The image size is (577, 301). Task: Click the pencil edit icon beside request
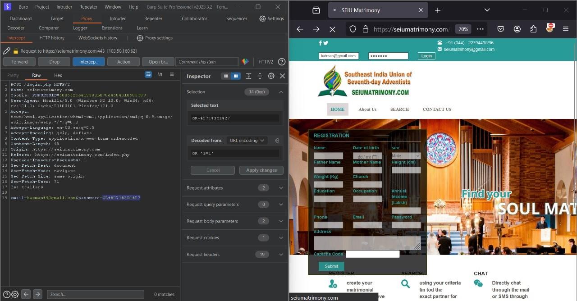pyautogui.click(x=6, y=51)
